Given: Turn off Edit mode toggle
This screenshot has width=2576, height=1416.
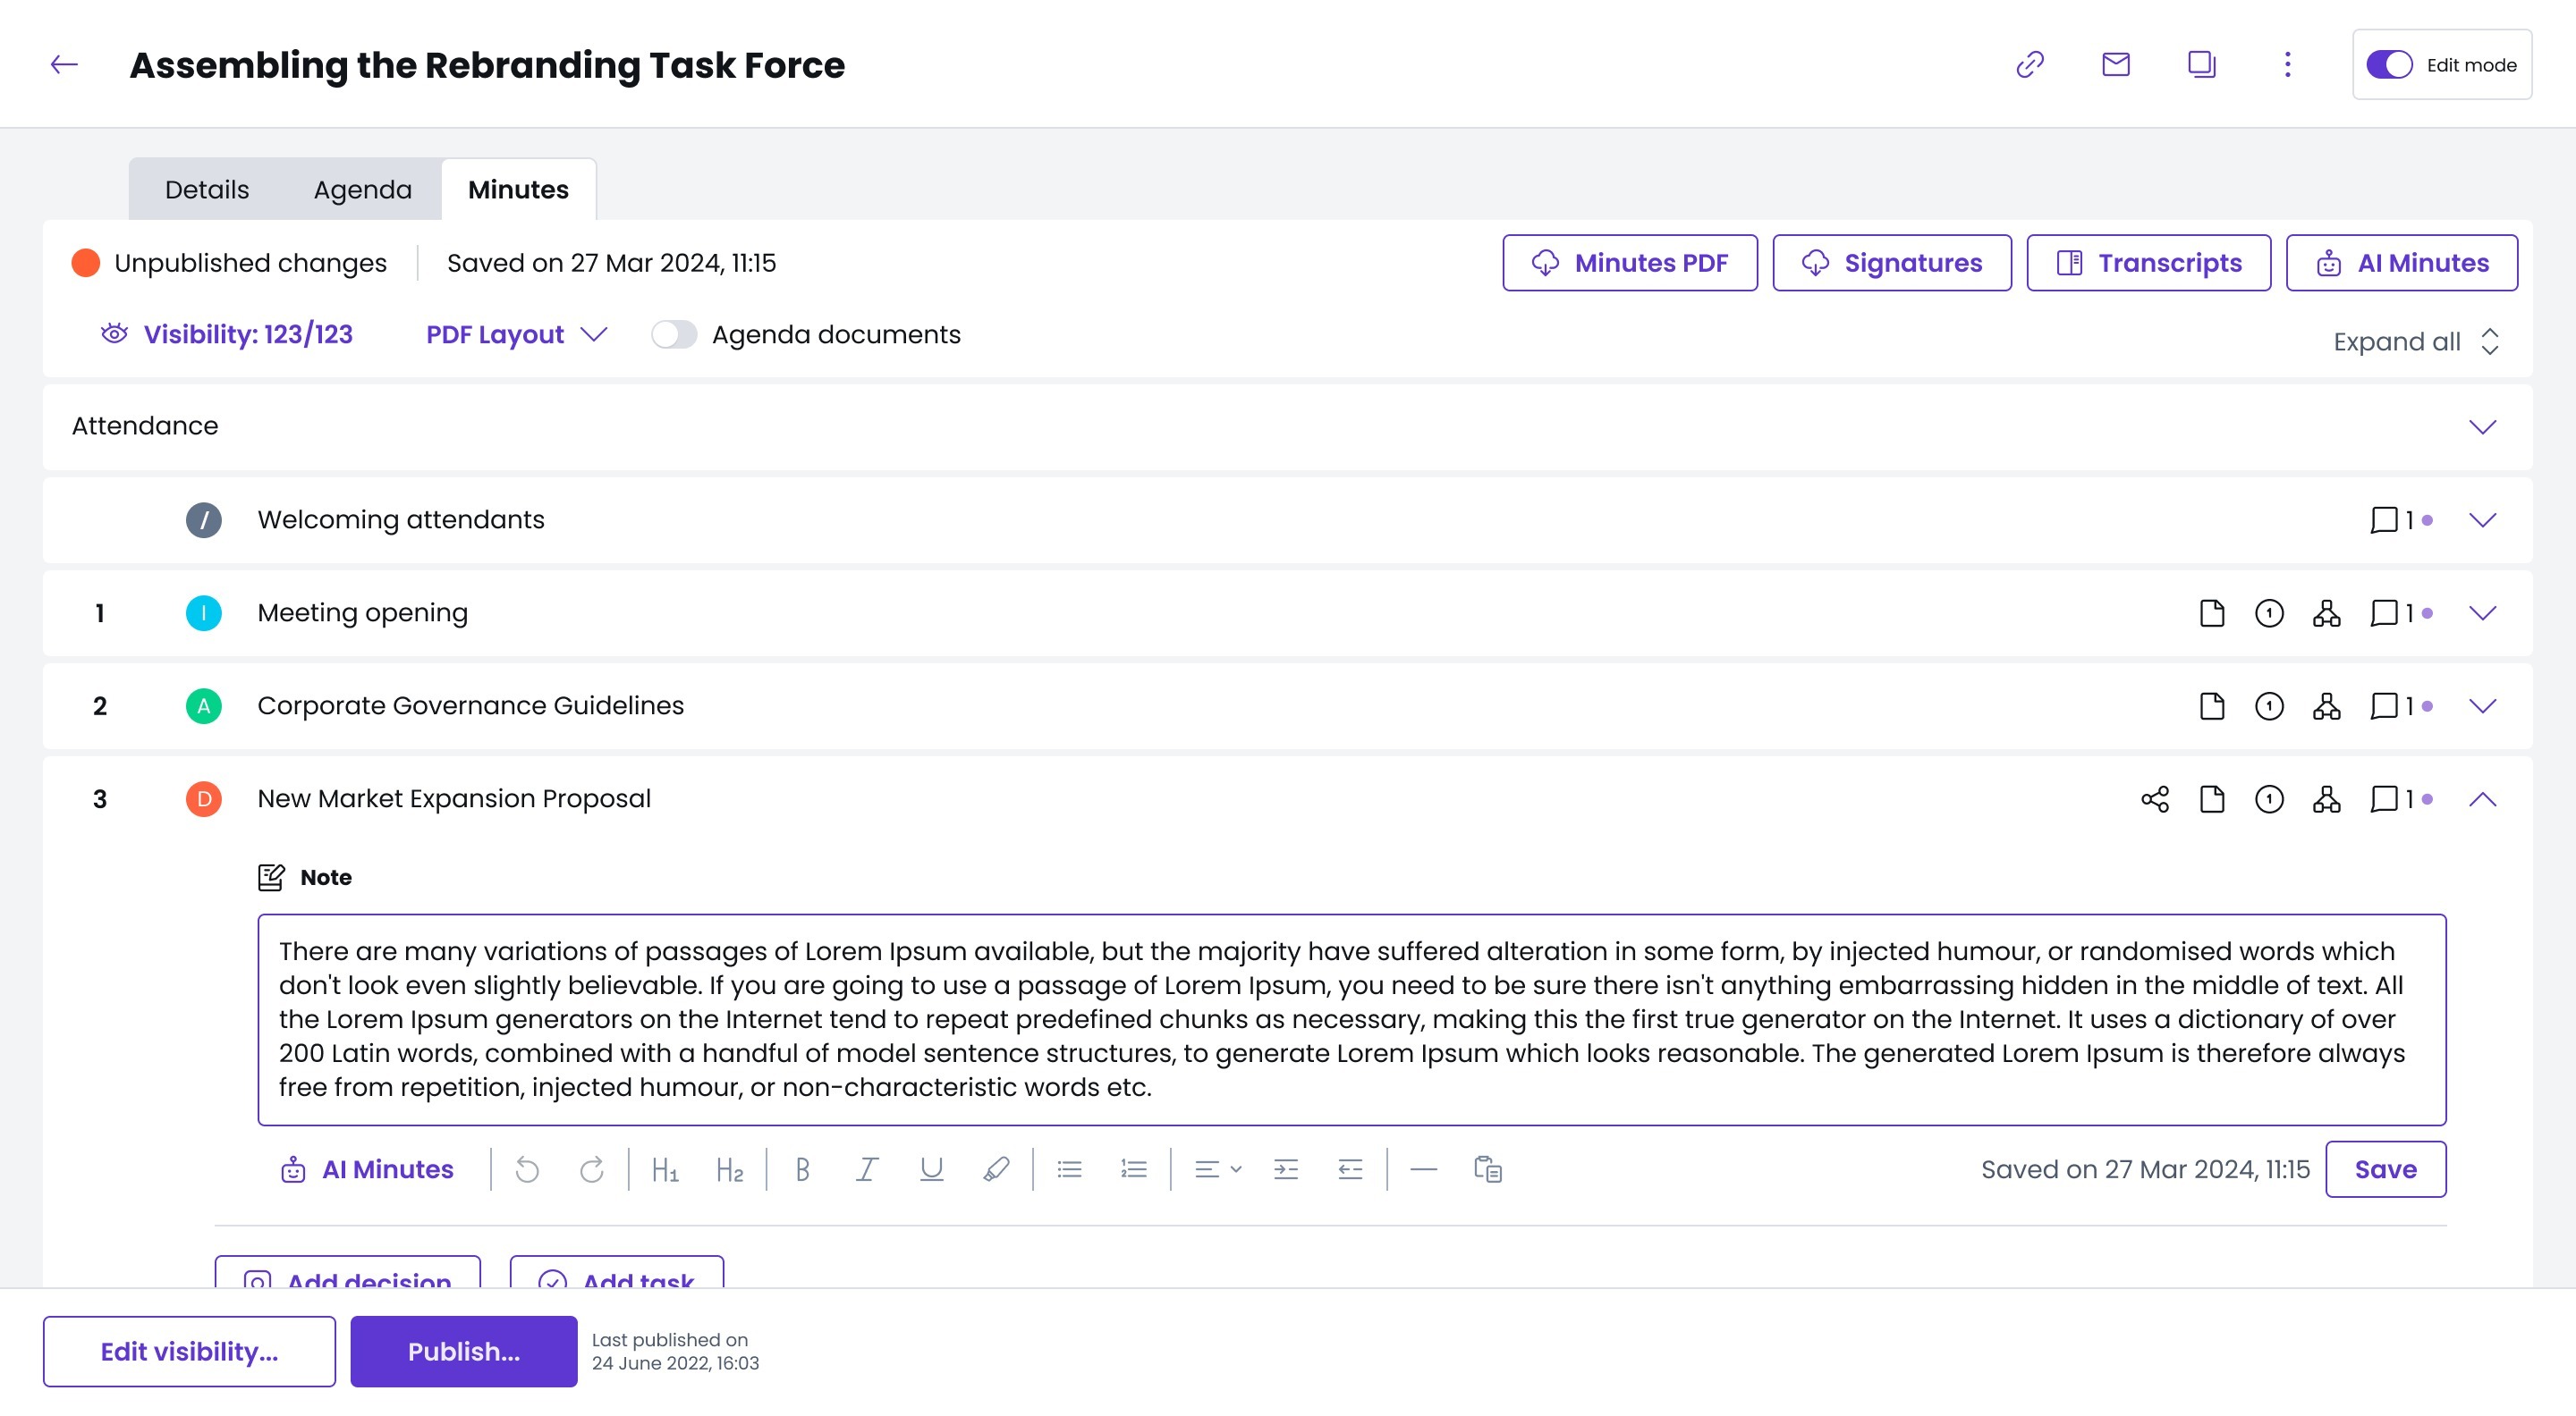Looking at the screenshot, I should pyautogui.click(x=2389, y=65).
